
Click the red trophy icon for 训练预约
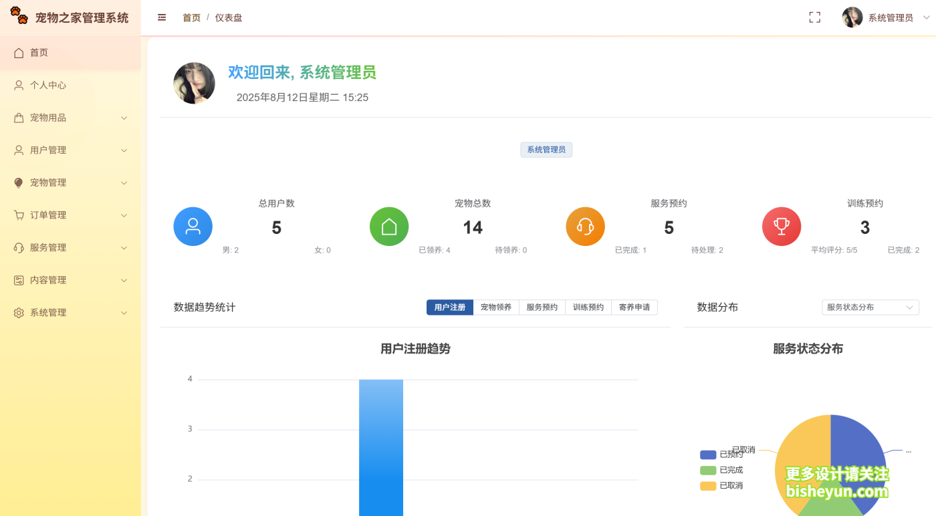pyautogui.click(x=782, y=227)
